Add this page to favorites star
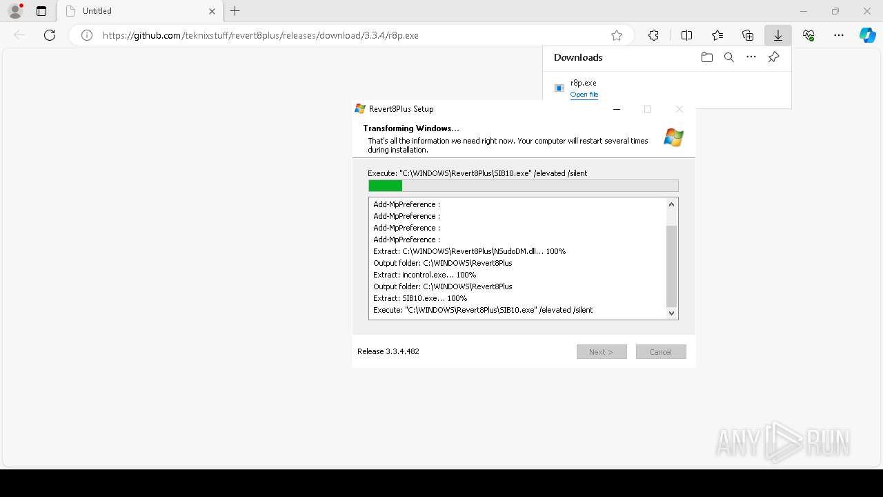Image resolution: width=883 pixels, height=497 pixels. pos(617,35)
